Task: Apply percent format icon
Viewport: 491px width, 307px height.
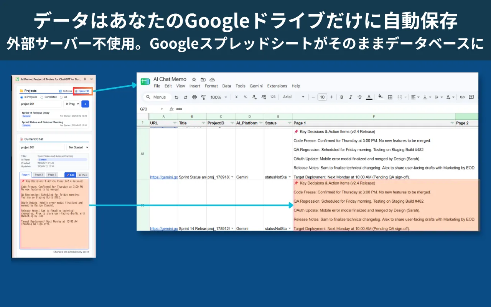Action: point(245,97)
